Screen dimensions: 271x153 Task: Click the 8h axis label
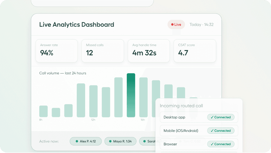(x=41, y=120)
